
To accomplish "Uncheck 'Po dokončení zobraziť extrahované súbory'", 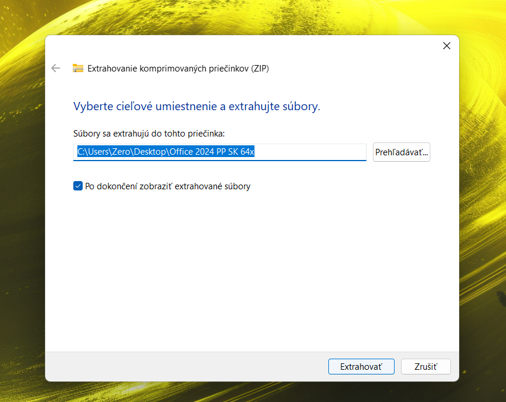I will 78,186.
